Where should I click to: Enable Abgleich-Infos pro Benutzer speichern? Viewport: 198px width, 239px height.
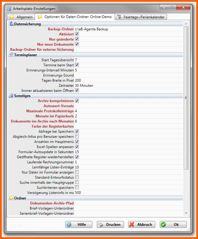[77, 137]
